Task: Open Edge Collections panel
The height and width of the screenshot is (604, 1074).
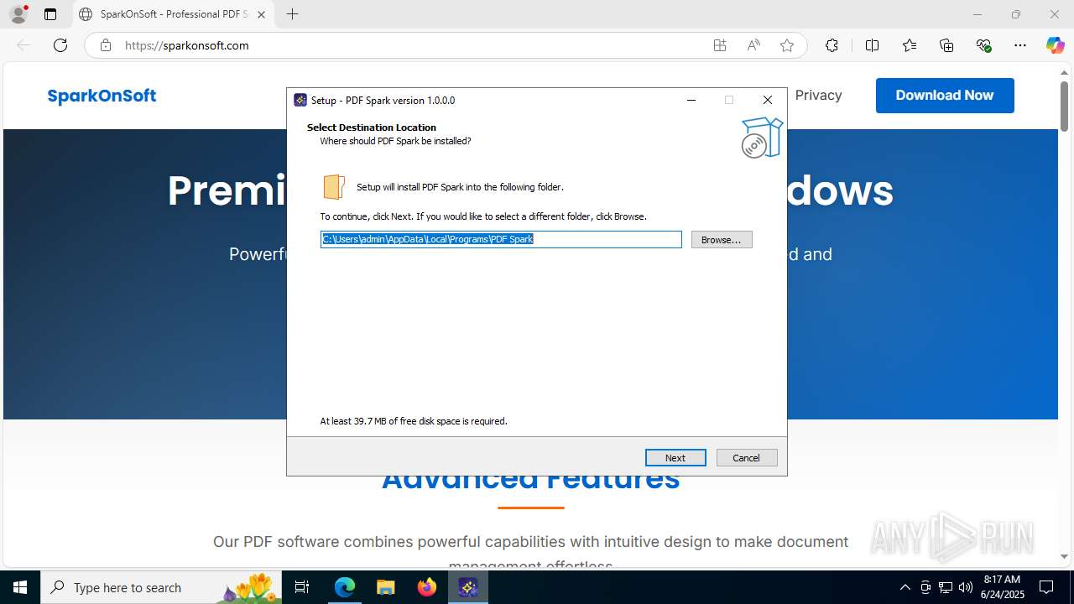Action: tap(946, 45)
